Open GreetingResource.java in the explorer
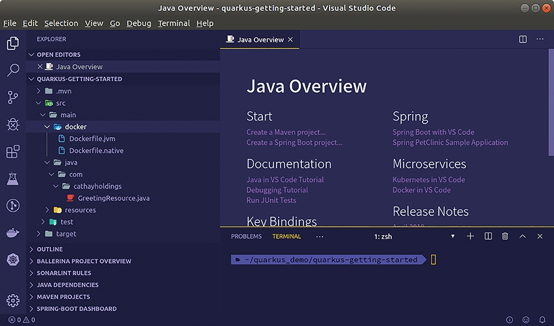This screenshot has height=326, width=554. (x=114, y=198)
